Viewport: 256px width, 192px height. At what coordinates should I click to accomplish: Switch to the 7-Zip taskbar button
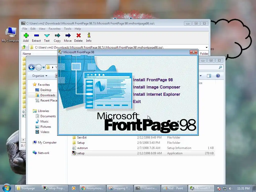point(147,188)
